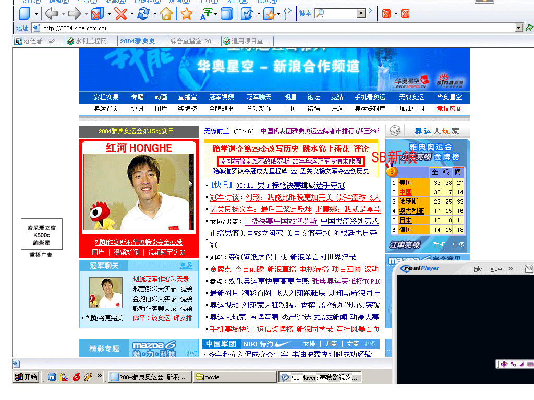Click the last red X icon on toolbar
The image size is (534, 400).
pos(405,14)
